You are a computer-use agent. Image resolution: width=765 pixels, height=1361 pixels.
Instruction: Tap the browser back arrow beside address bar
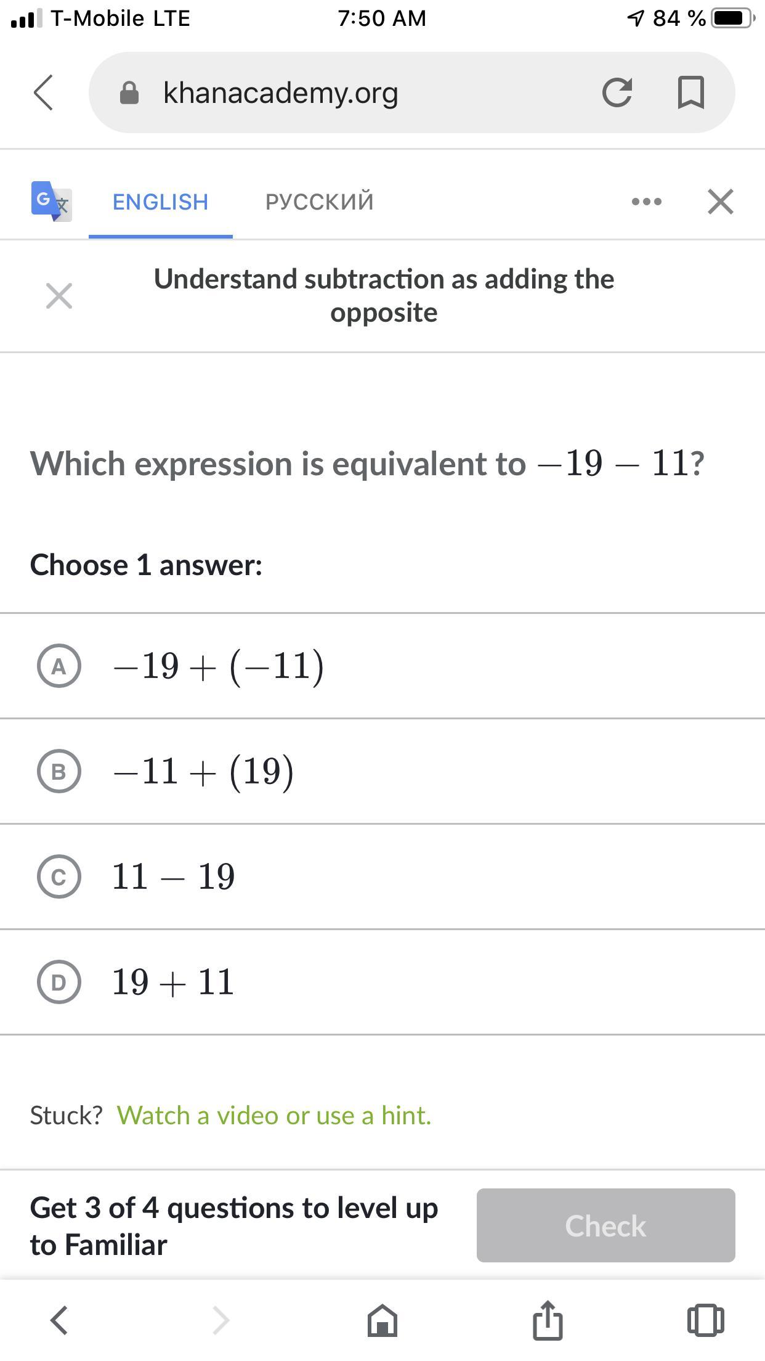[x=43, y=92]
